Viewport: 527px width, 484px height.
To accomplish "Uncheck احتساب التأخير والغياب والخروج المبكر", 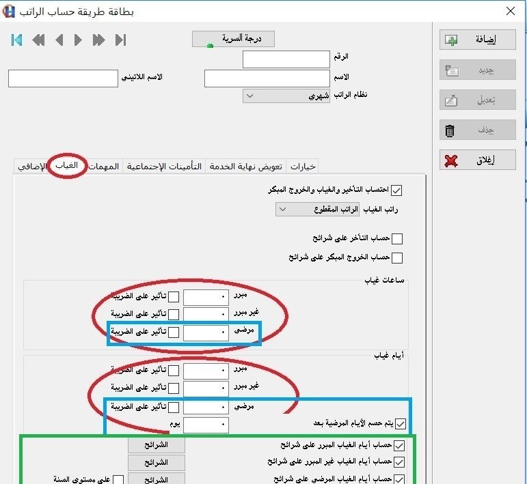I will pos(396,190).
